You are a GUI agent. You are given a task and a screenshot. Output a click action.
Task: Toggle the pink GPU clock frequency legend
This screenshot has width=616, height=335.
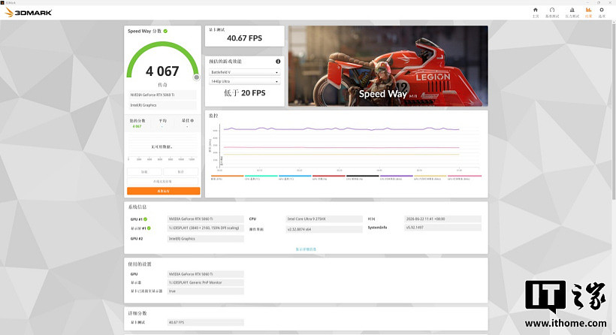point(464,177)
